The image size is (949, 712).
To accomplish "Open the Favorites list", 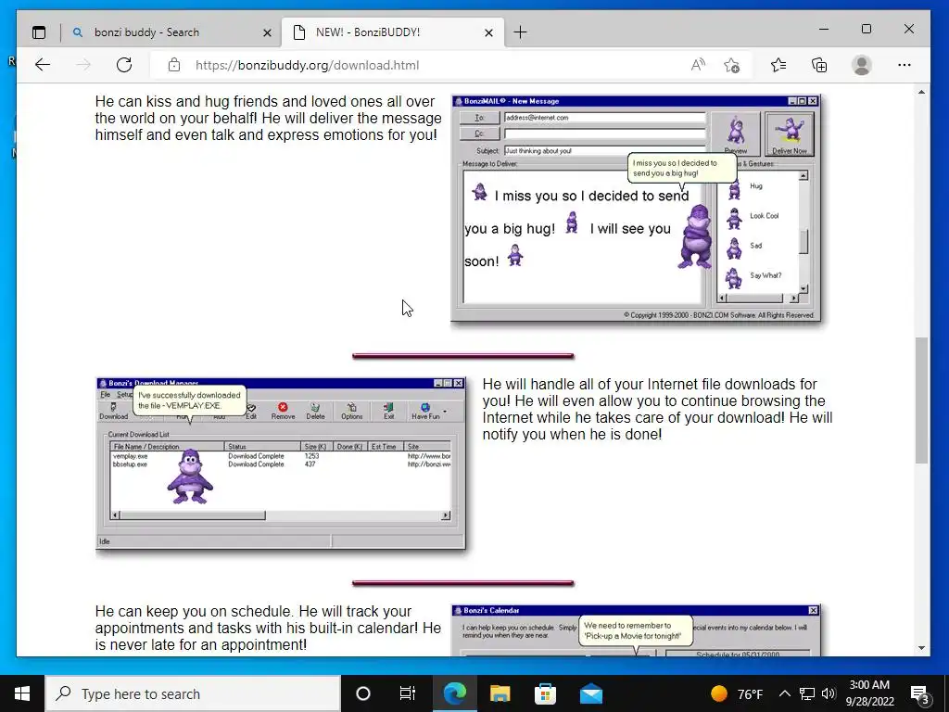I will [778, 65].
